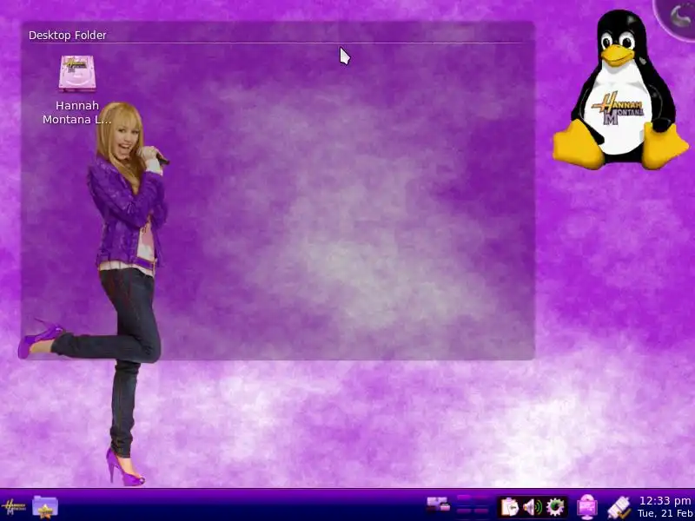Screen dimensions: 695x521
Task: Click the device notifier icon left of pager
Action: 438,505
